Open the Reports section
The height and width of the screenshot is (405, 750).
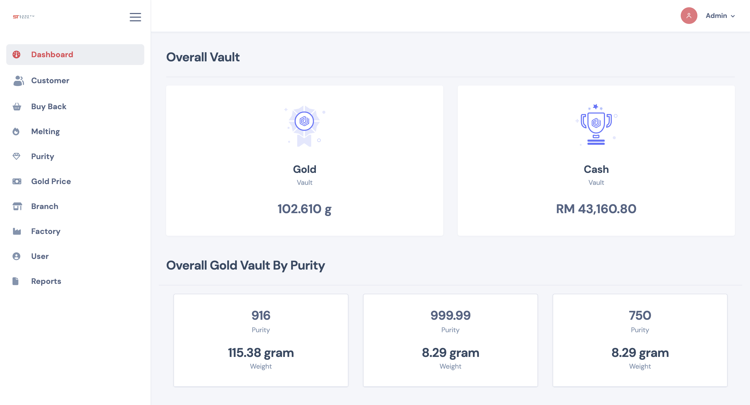click(46, 281)
